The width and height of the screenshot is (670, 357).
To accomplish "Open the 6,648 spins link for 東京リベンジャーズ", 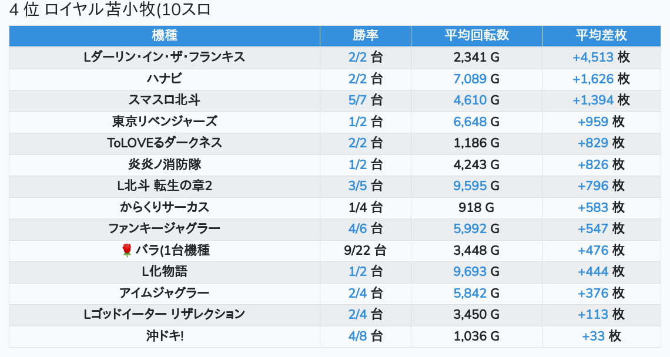I will point(470,122).
